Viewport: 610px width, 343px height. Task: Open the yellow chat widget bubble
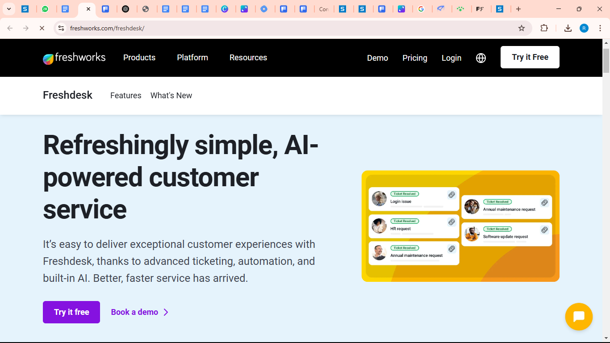click(x=579, y=317)
